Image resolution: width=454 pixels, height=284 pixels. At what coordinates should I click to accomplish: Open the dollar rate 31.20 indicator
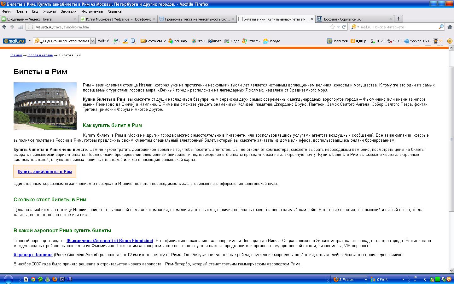(x=378, y=41)
